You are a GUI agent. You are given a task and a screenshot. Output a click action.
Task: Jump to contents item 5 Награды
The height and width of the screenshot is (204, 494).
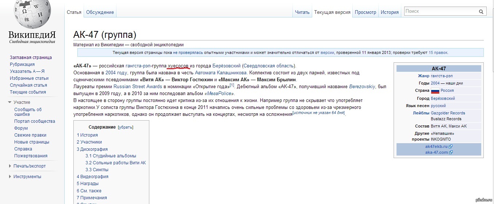point(88,184)
